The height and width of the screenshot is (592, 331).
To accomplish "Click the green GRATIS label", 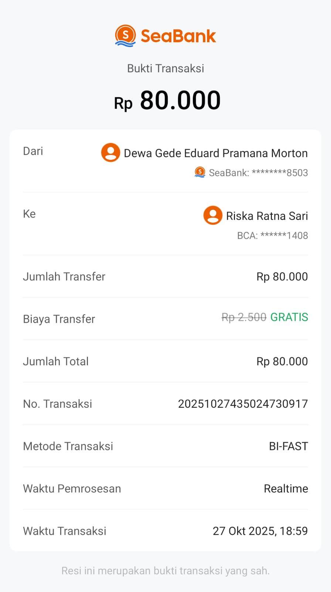I will point(289,317).
